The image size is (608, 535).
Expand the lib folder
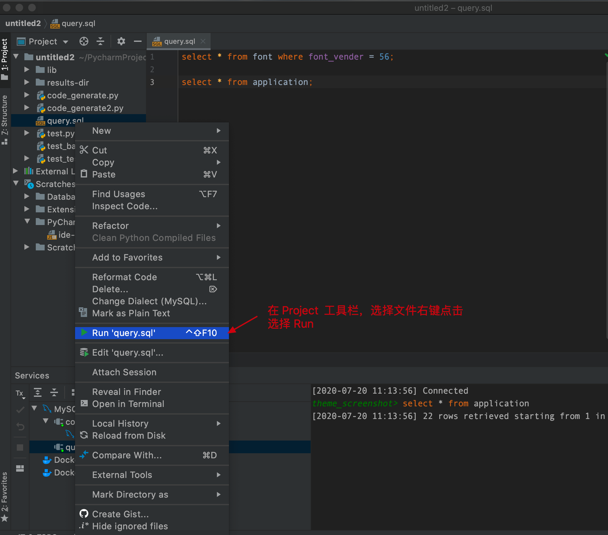27,70
